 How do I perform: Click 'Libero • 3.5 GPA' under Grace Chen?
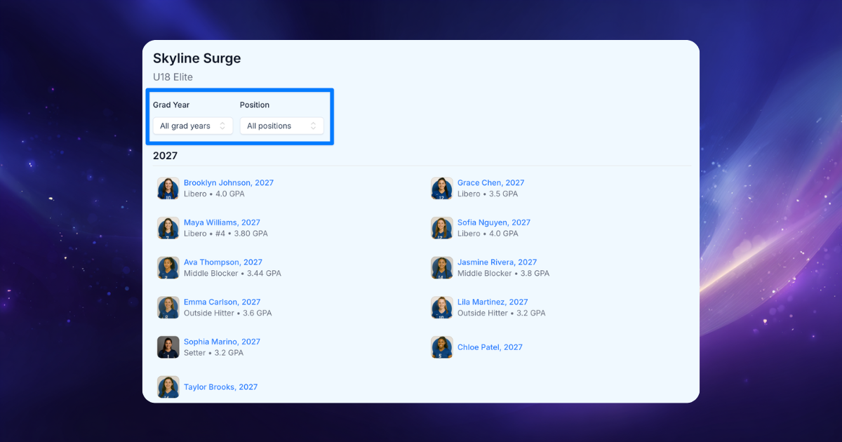pos(488,194)
